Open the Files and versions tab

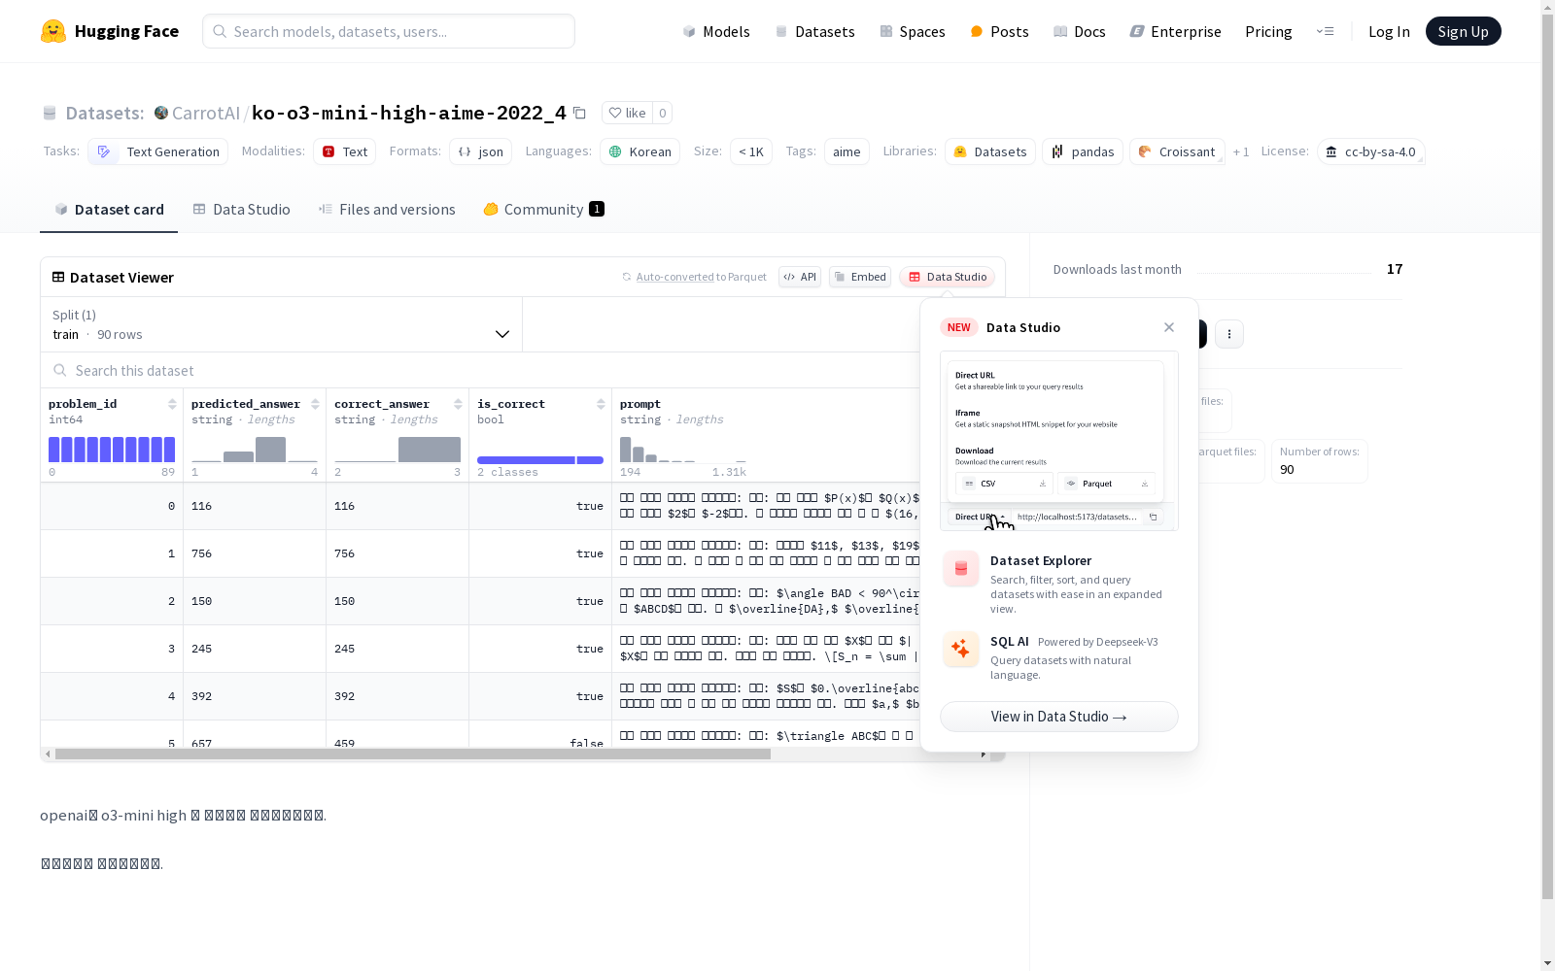[387, 209]
